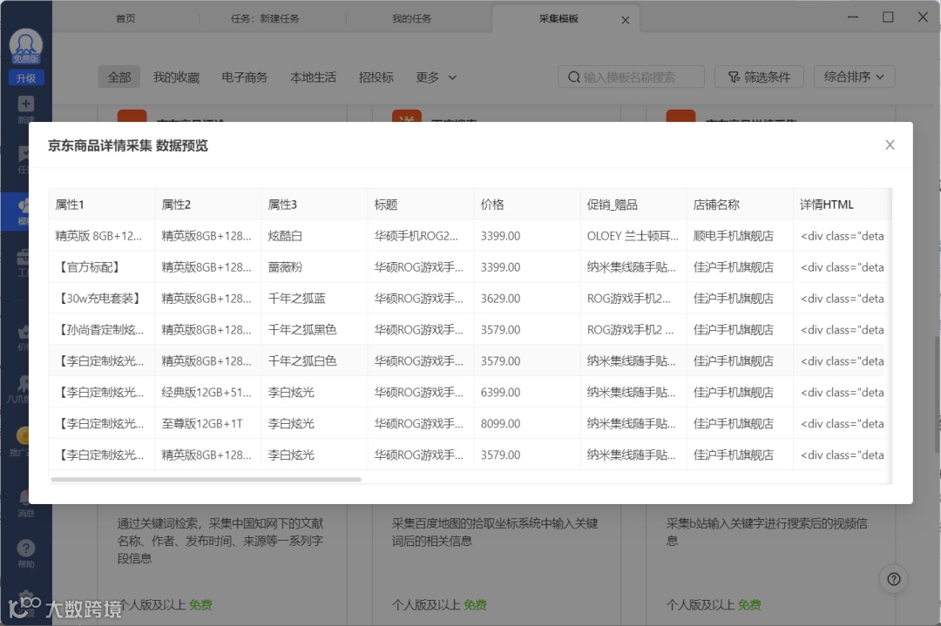The height and width of the screenshot is (626, 941).
Task: Click the 升级 upgrade button
Action: [x=26, y=78]
